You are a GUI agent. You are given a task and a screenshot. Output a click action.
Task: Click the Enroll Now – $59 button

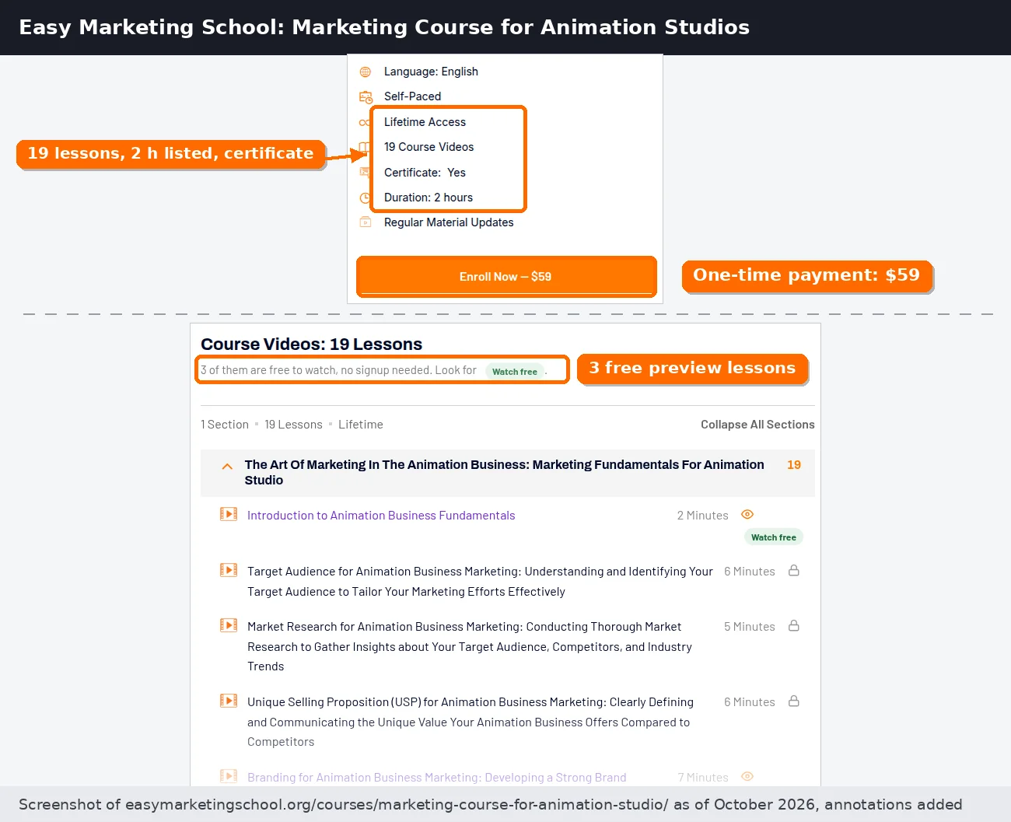point(506,276)
